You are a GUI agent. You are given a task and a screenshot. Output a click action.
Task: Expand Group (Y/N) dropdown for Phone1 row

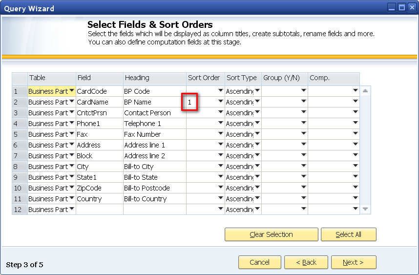tap(304, 123)
